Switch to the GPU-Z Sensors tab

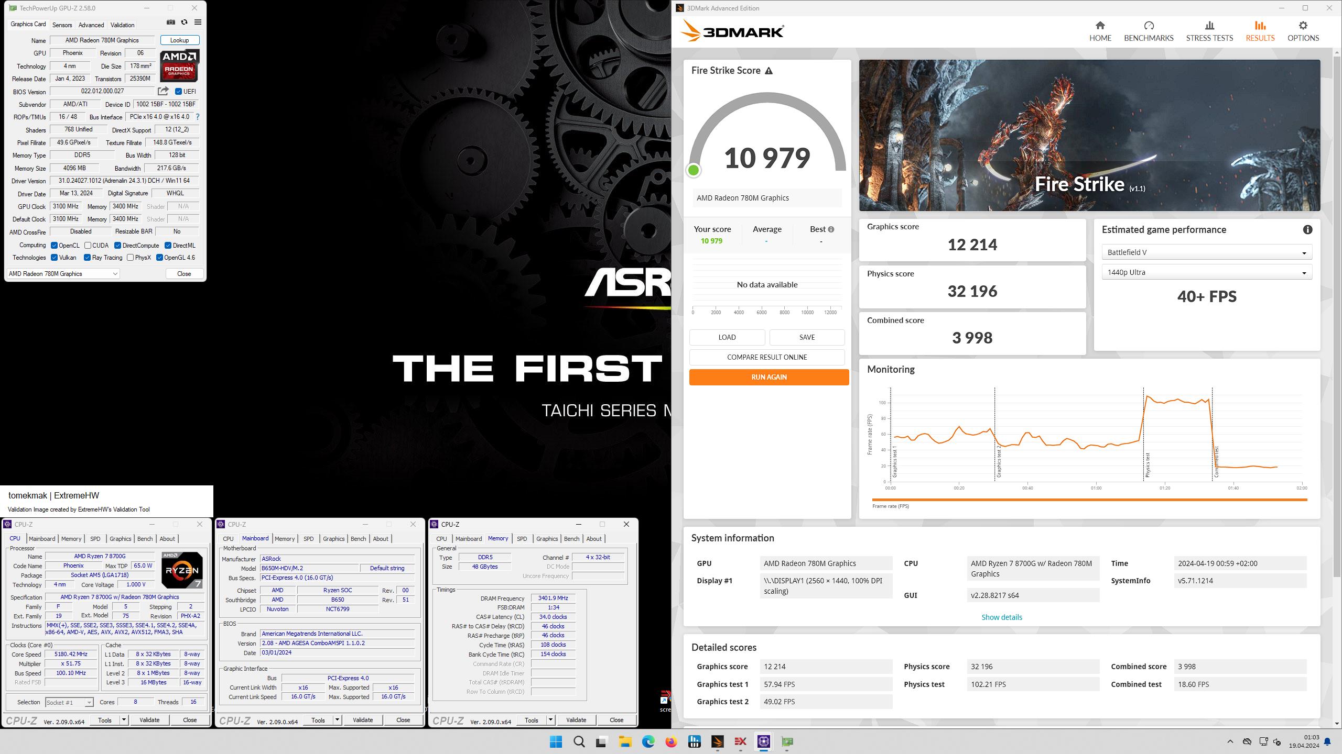coord(62,25)
